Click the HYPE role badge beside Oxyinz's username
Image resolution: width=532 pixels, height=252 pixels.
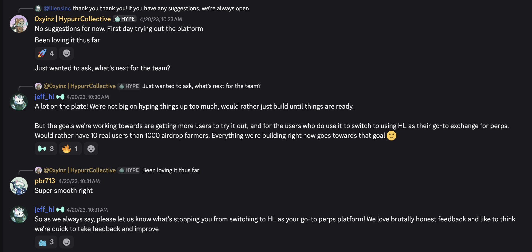[x=125, y=19]
